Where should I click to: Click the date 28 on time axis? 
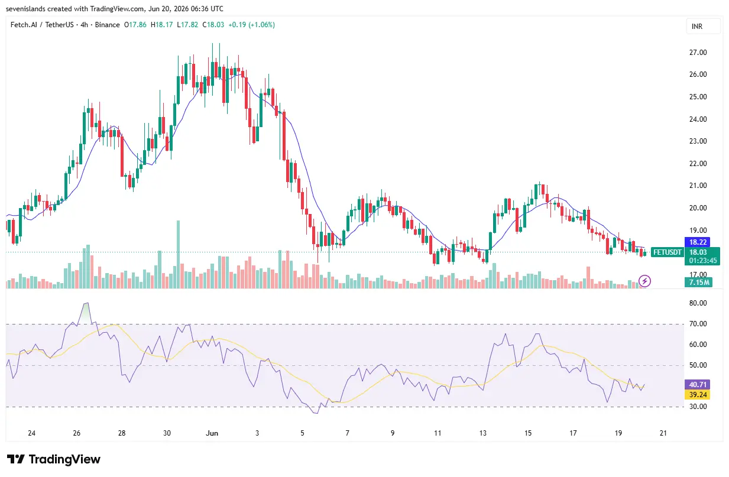tap(122, 433)
